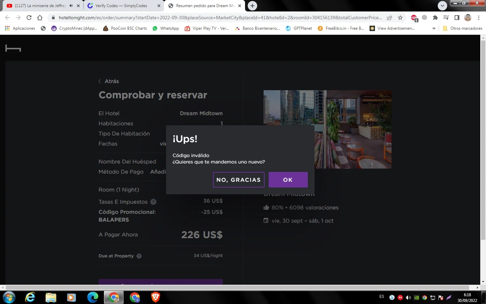This screenshot has height=304, width=486.
Task: Expand the tab search dropdown
Action: click(442, 6)
